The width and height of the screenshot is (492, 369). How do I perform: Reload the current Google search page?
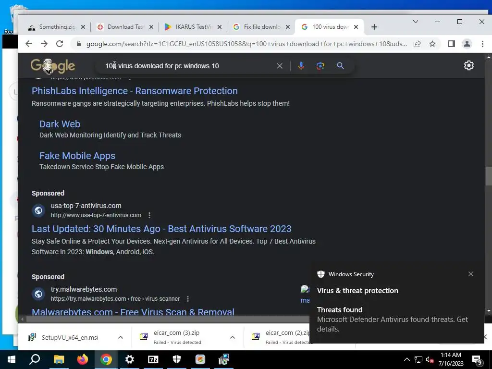[x=60, y=44]
